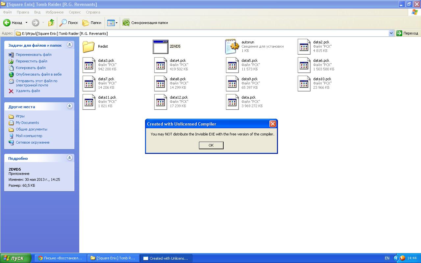Click Отправить этот файл по электронной почте

click(x=37, y=83)
